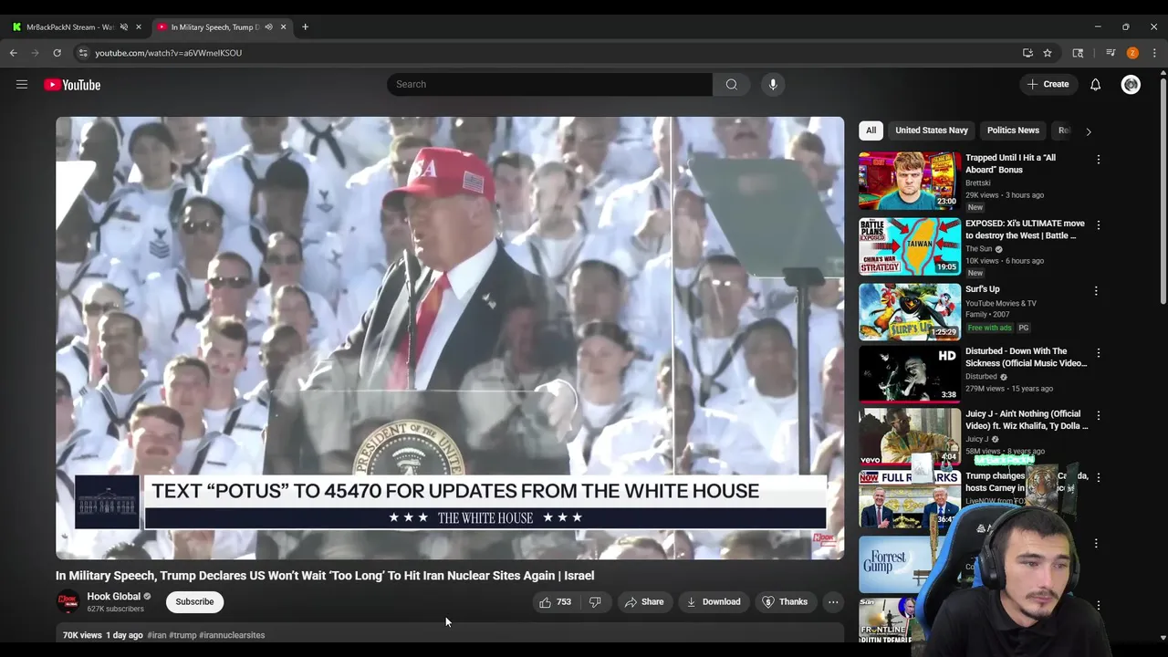This screenshot has height=657, width=1168.
Task: Open the account avatar menu
Action: coord(1131,84)
